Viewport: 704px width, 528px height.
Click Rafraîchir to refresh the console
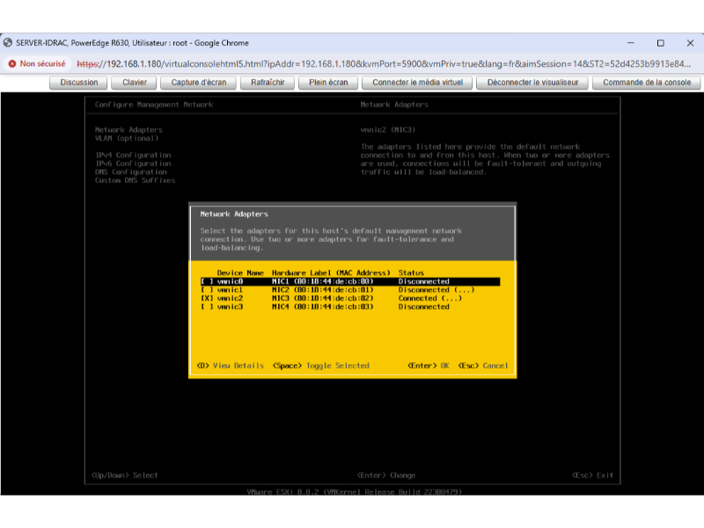pyautogui.click(x=268, y=83)
